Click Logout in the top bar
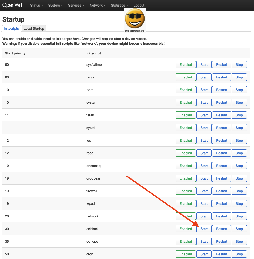This screenshot has height=259, width=254. [x=139, y=5]
